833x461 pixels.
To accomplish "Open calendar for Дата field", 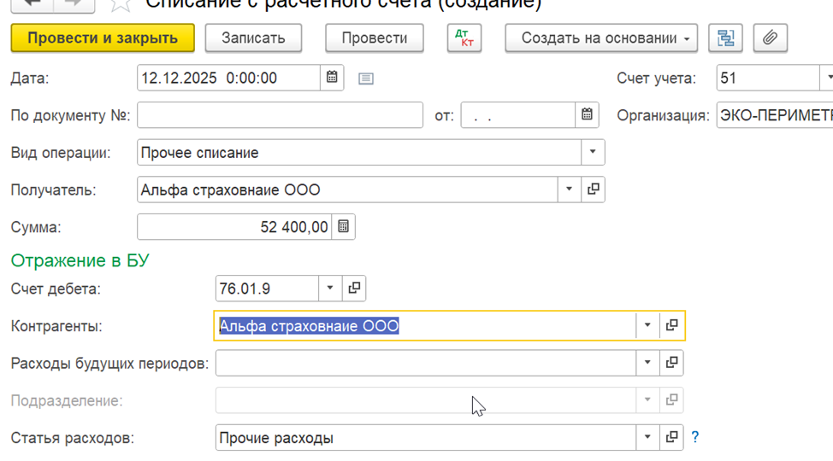I will 332,78.
